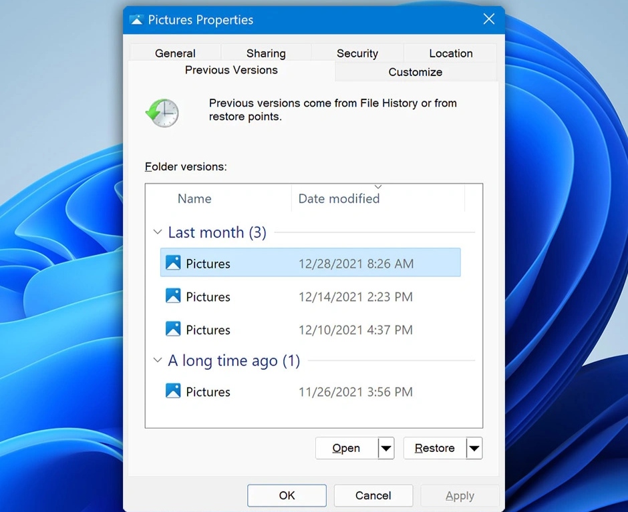Collapse the A long time ago group
This screenshot has height=512, width=628.
pos(158,360)
